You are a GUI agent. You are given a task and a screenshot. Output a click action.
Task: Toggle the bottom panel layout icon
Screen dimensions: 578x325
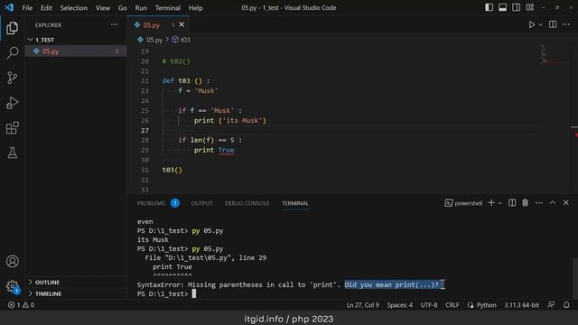[502, 7]
